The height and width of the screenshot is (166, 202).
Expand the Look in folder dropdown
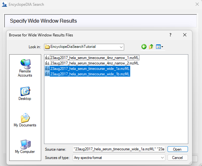121,47
